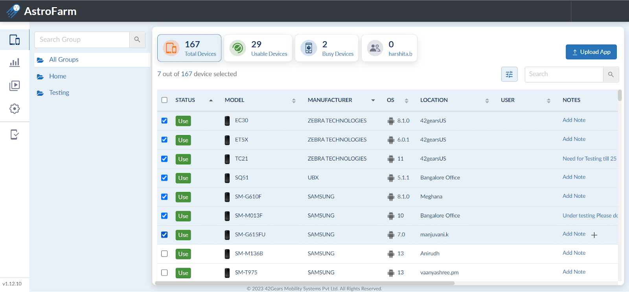Sort by the OS column arrows

point(406,101)
